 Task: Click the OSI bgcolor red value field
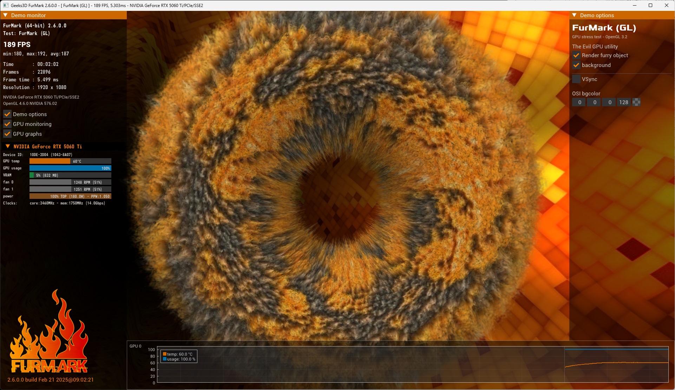click(579, 102)
